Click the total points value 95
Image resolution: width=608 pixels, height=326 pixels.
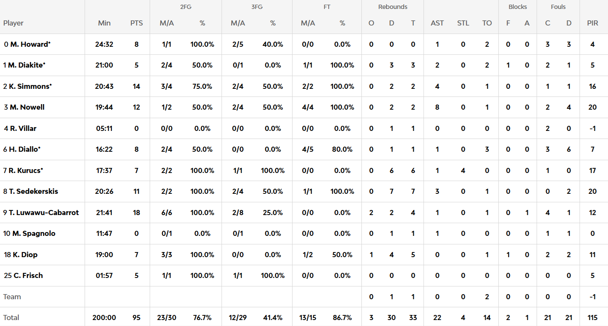click(x=136, y=317)
